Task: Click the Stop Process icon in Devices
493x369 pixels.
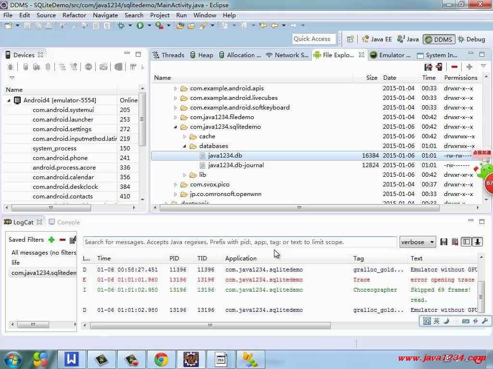Action: [x=89, y=67]
